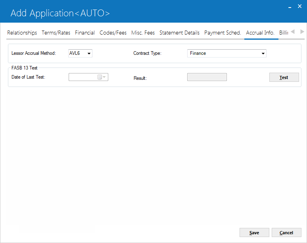Cancel the Add Application dialog
Viewport: 307px width, 243px height.
coord(286,233)
